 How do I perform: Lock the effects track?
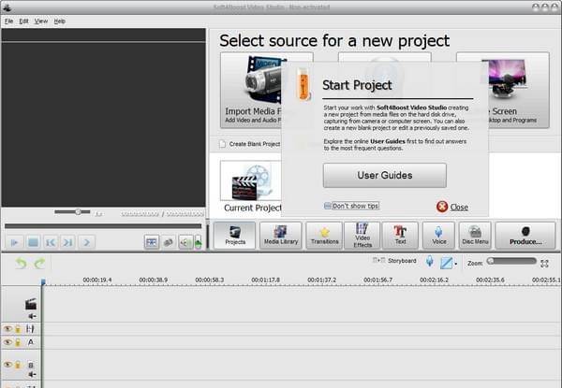tap(18, 329)
